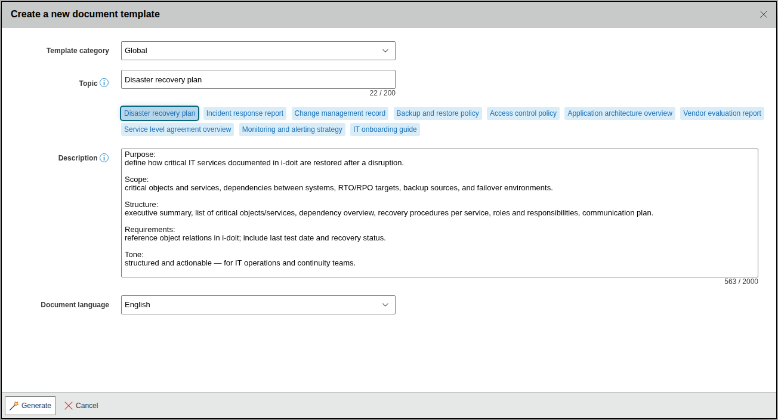
Task: Select the Disaster recovery plan suggestion
Action: [x=160, y=113]
